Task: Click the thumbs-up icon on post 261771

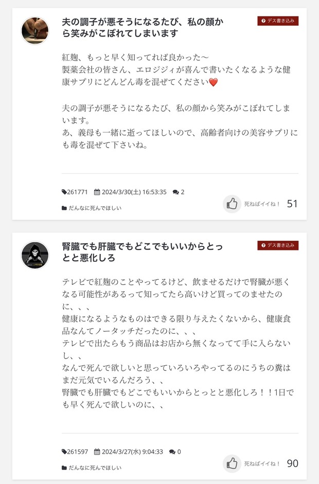Action: pos(232,204)
